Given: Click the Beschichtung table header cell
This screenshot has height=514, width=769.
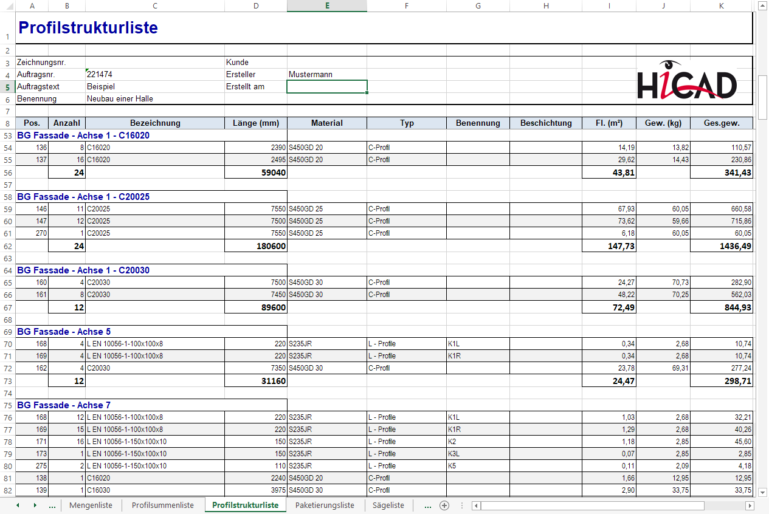Looking at the screenshot, I should [x=546, y=123].
